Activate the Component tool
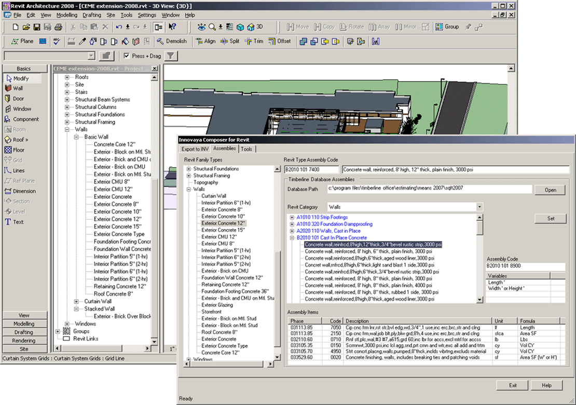576x405 pixels. coord(22,119)
